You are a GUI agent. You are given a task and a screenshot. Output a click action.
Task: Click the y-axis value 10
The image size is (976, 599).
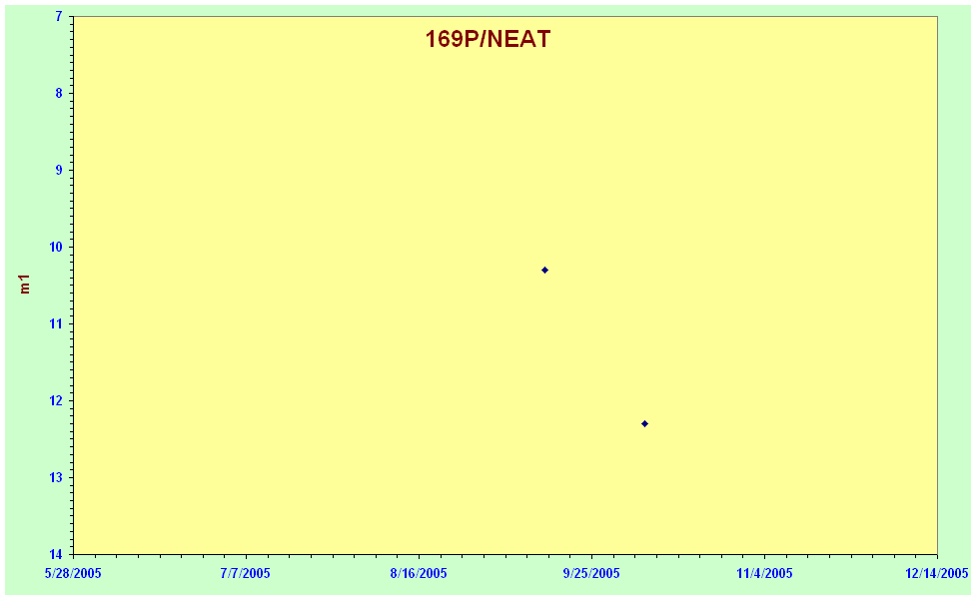57,247
